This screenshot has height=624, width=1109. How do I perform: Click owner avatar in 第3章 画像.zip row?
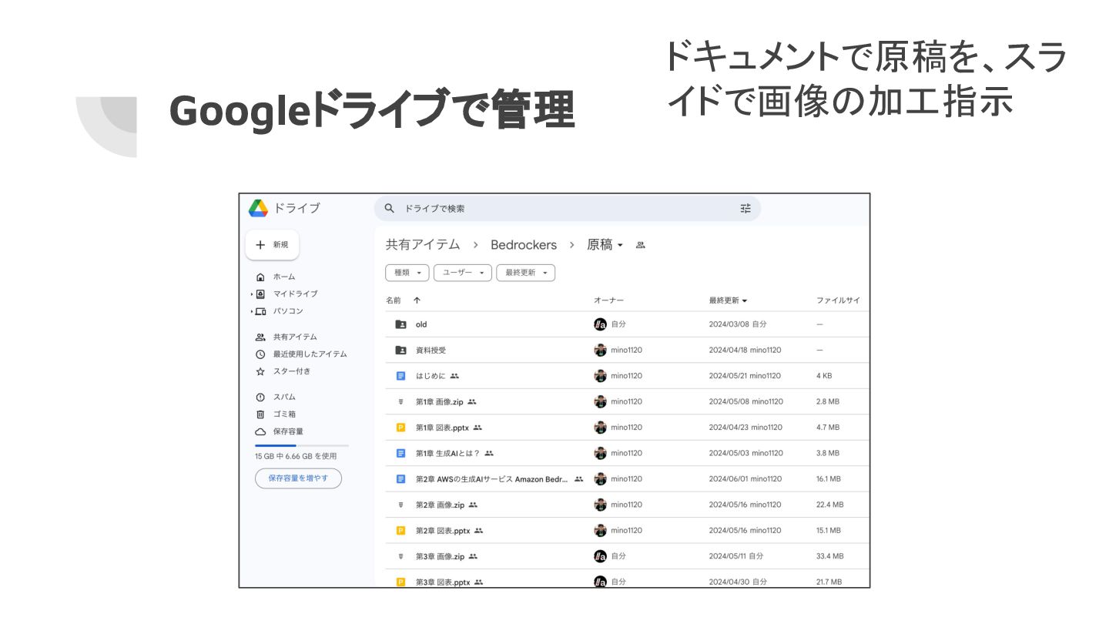601,556
